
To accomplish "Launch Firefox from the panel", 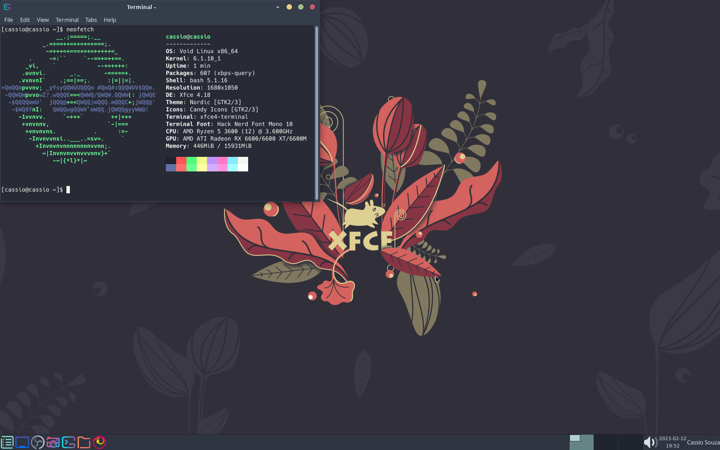I will point(99,442).
